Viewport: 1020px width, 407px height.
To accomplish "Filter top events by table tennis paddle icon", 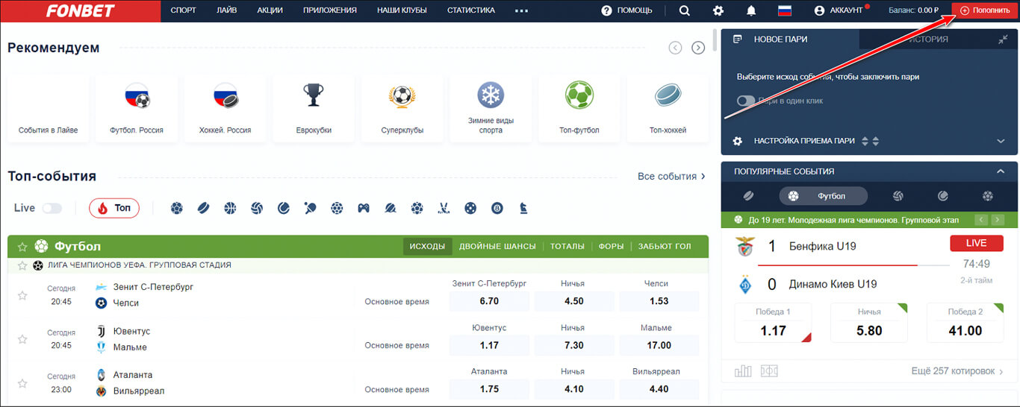I will pos(310,208).
